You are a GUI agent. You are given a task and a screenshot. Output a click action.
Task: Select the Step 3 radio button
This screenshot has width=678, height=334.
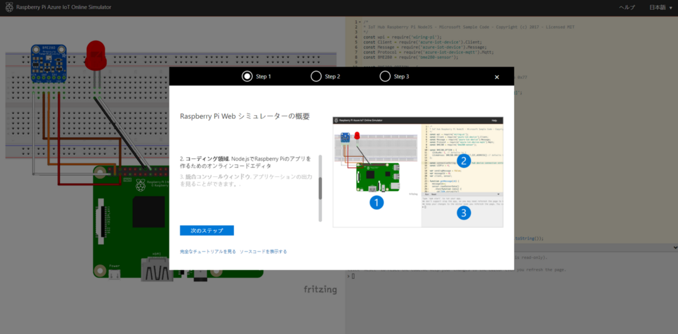385,76
